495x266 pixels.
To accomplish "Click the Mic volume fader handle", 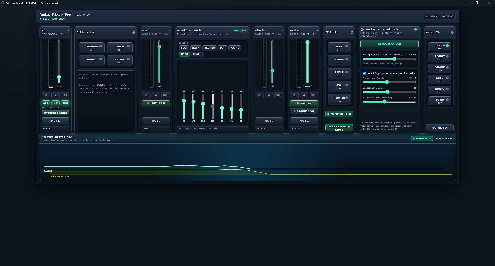I will click(59, 77).
